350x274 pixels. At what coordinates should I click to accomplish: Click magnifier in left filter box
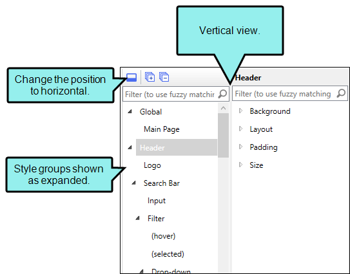(222, 94)
